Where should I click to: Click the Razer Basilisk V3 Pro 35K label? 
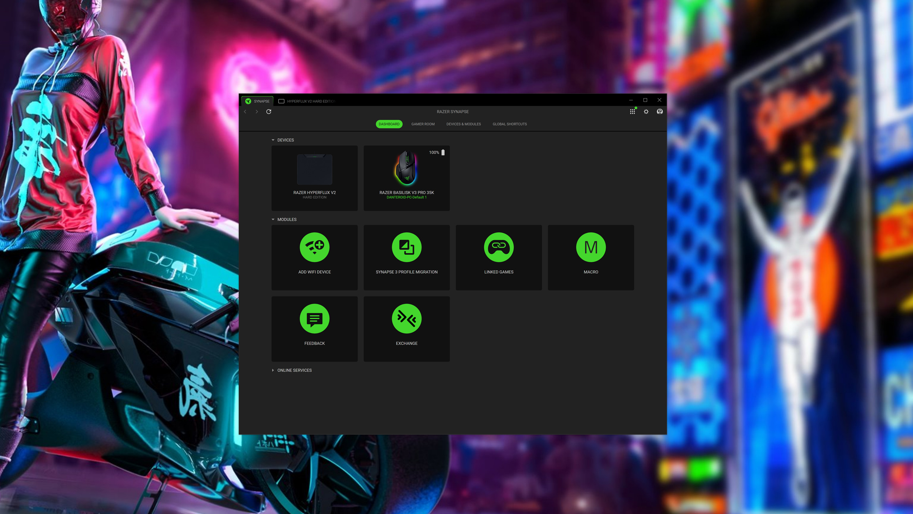[407, 192]
